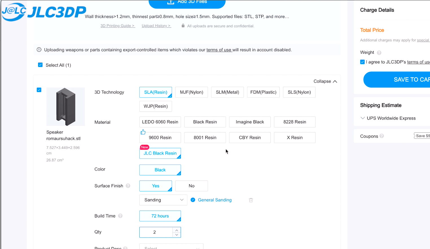
Task: Collapse the part options panel
Action: tap(325, 81)
